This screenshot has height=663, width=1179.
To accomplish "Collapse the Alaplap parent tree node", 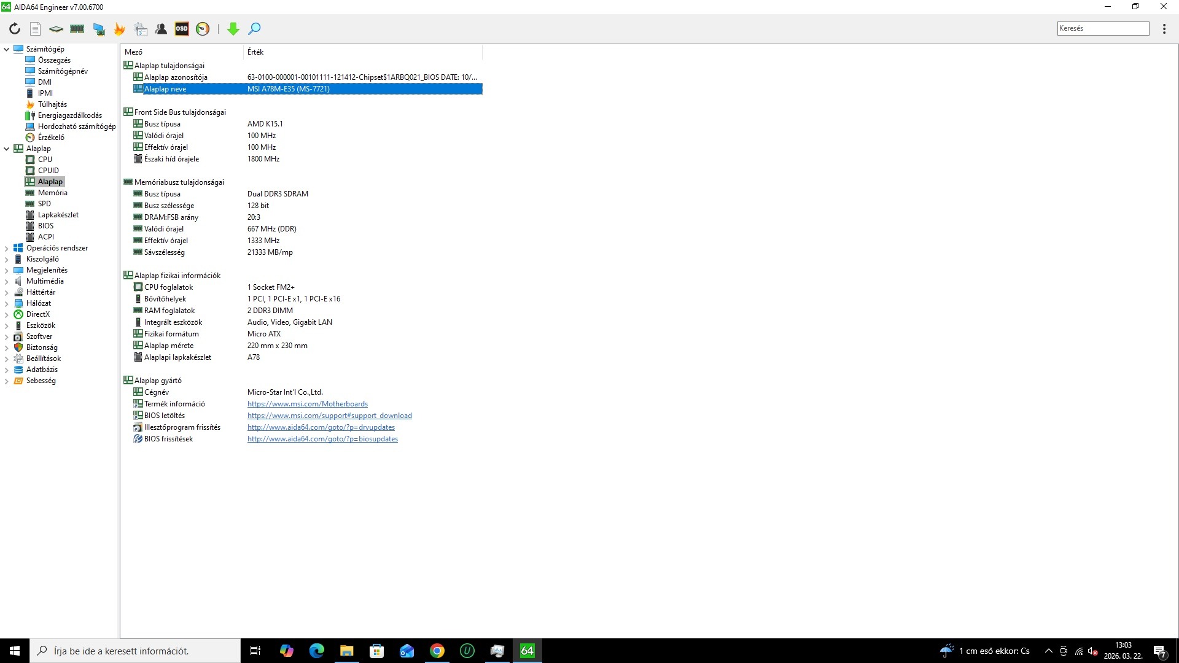I will [x=7, y=149].
